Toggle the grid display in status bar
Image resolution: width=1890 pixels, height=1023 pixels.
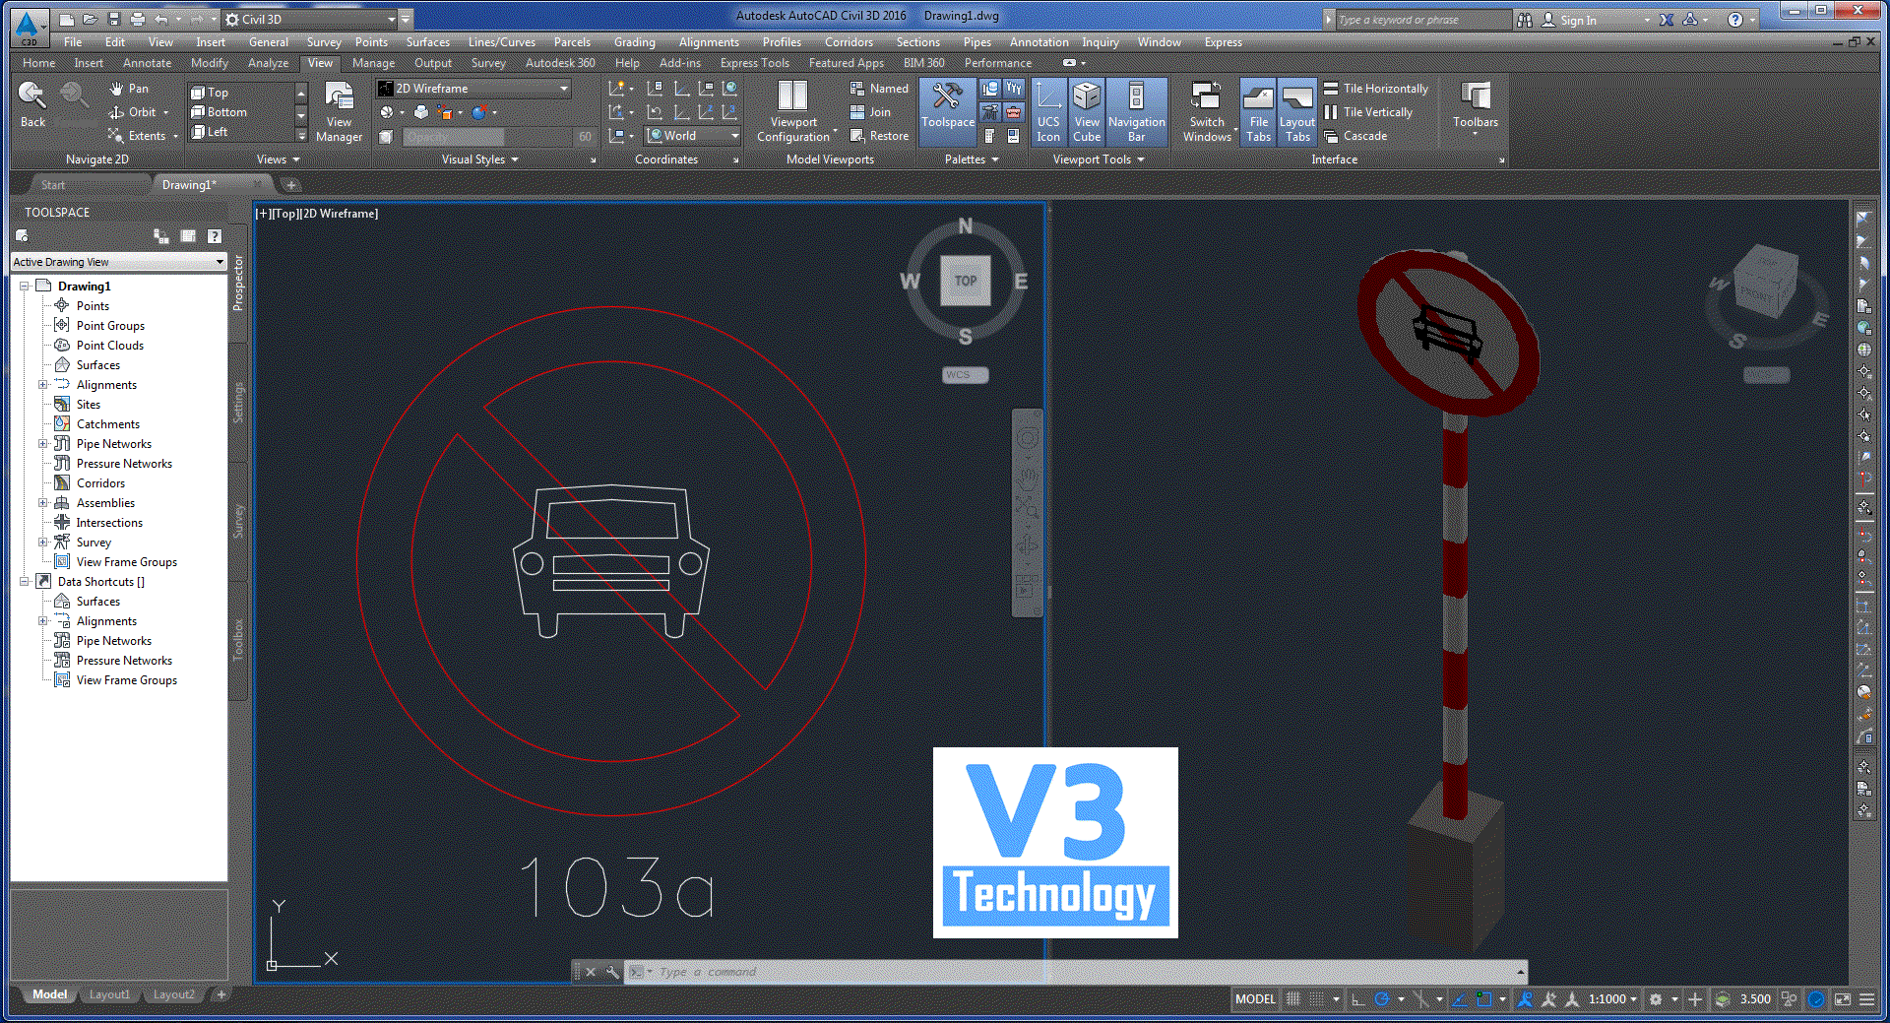click(1293, 999)
